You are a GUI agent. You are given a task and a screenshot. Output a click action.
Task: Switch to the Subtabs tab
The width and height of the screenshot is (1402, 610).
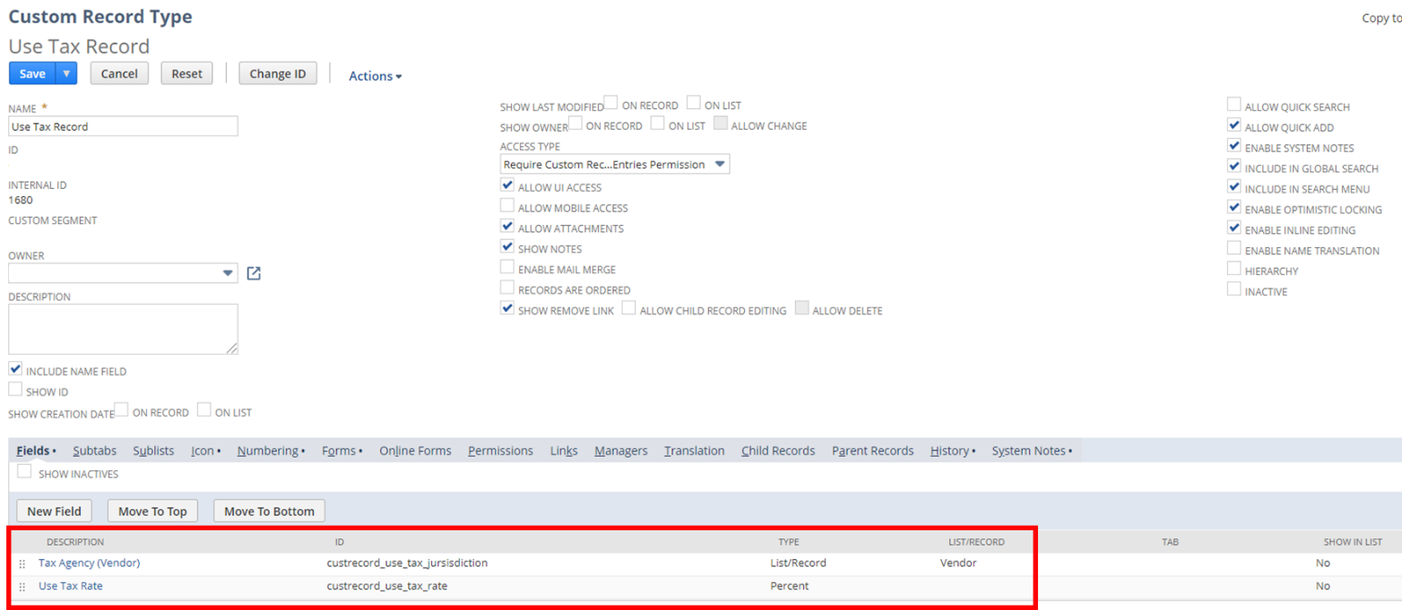pyautogui.click(x=94, y=451)
